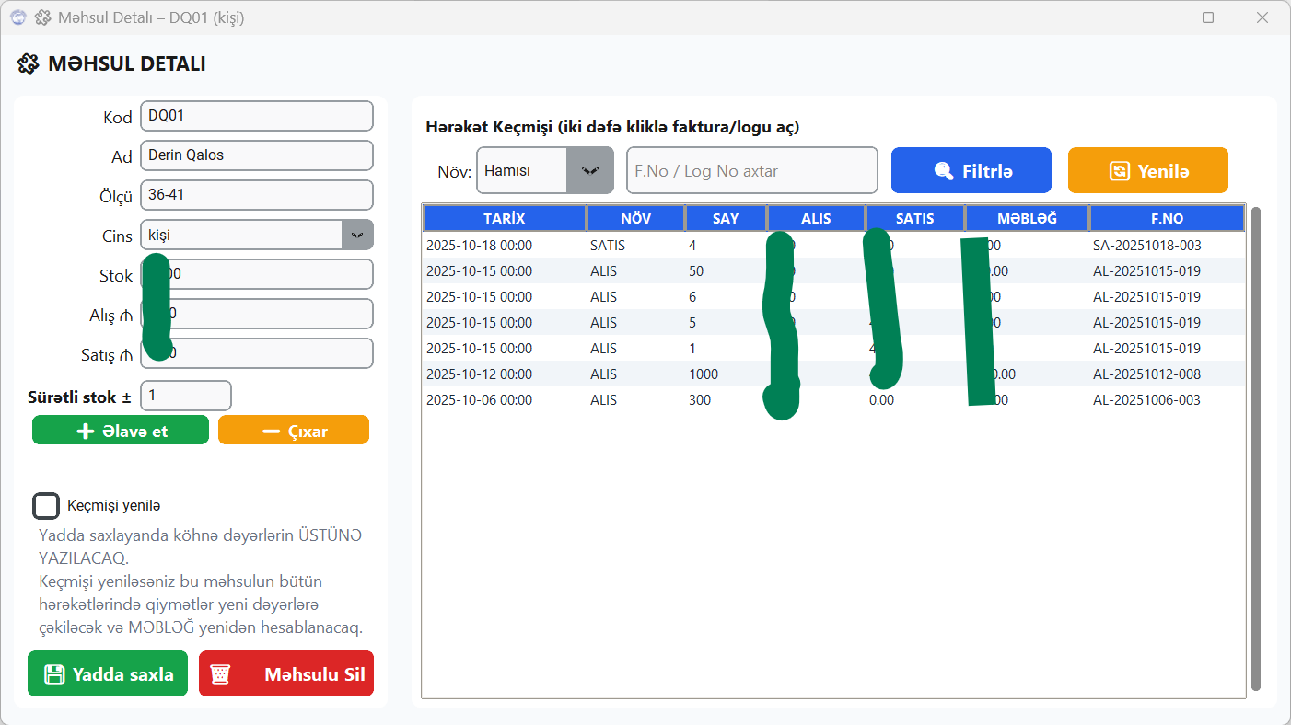
Task: Click the magnifier icon on Filtrlə button
Action: (x=943, y=171)
